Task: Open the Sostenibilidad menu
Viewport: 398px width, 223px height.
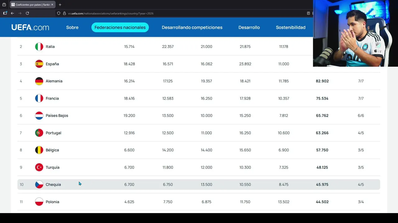Action: pyautogui.click(x=291, y=27)
